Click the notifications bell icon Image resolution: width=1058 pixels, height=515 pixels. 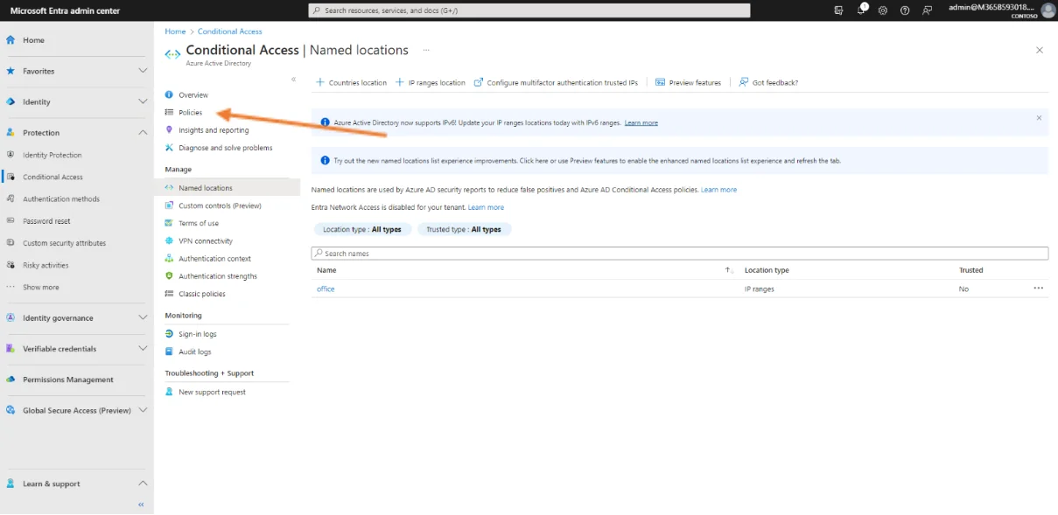tap(861, 10)
